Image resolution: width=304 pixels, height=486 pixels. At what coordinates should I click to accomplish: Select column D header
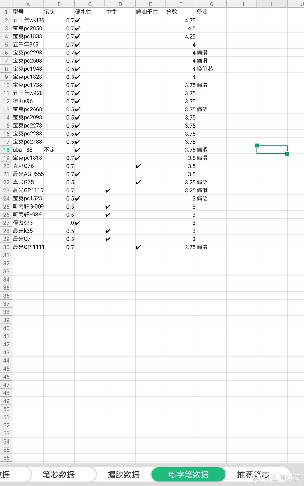coord(120,4)
